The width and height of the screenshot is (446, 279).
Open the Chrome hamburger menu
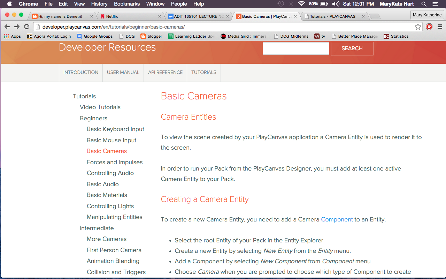(x=440, y=27)
